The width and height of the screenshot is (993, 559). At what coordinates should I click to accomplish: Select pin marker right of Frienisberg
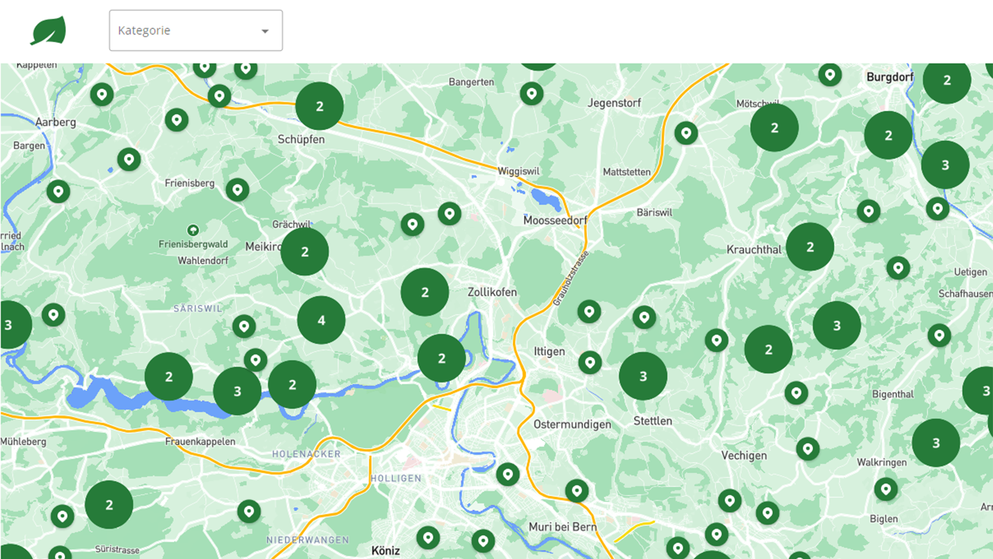tap(237, 190)
